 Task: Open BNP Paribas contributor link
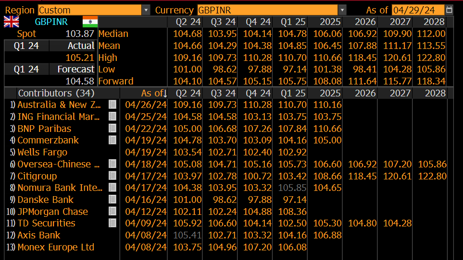[44, 129]
